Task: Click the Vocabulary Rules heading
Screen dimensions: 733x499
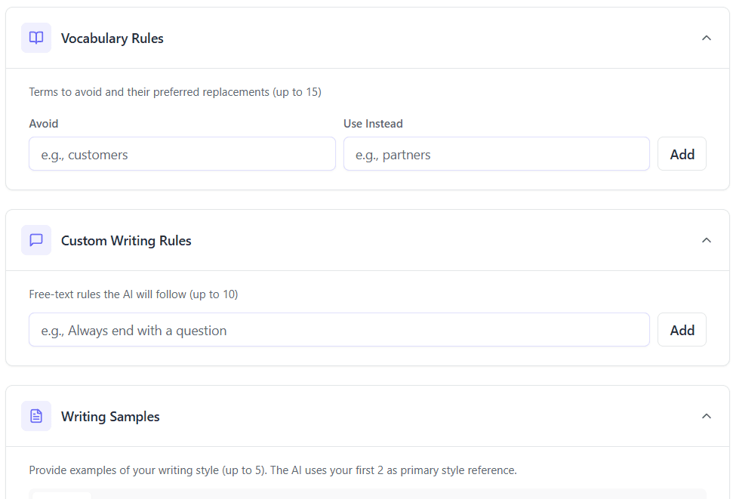Action: 112,39
